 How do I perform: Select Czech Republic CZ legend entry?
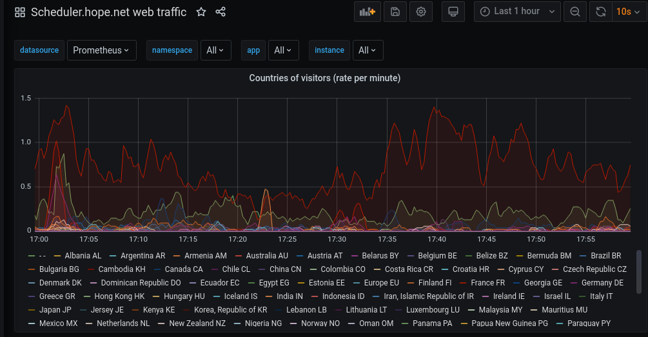click(594, 270)
